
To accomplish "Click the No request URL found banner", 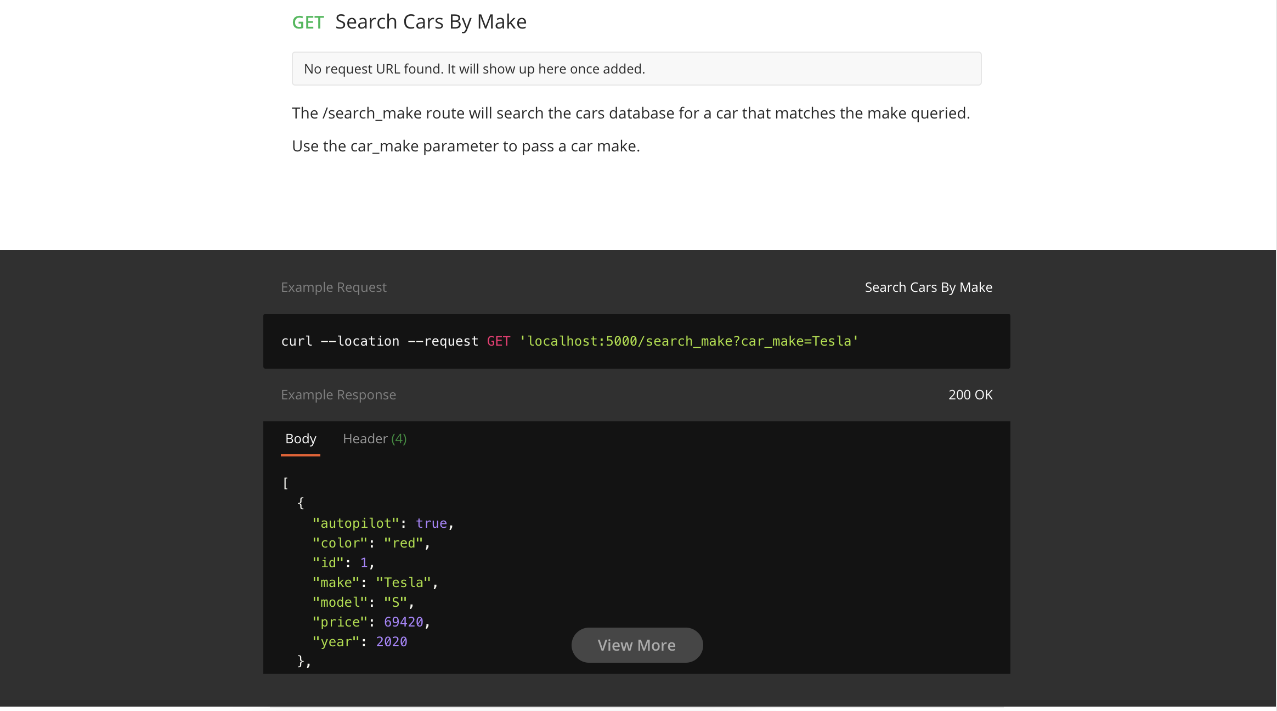I will 636,69.
